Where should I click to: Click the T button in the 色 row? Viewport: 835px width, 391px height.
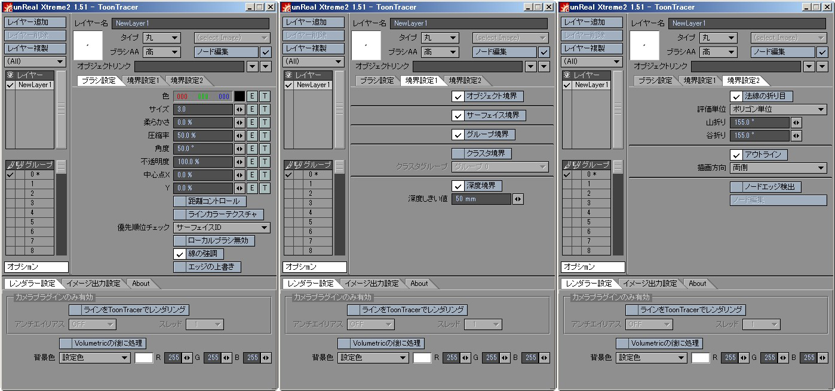265,96
